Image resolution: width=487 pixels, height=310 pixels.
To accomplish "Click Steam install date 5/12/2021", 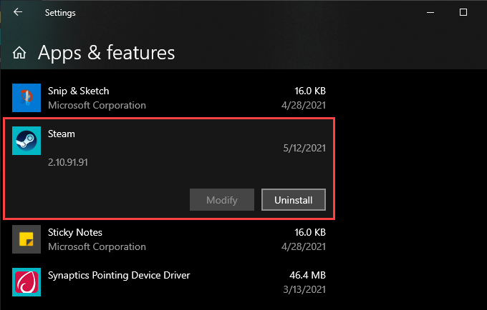I will pyautogui.click(x=304, y=148).
